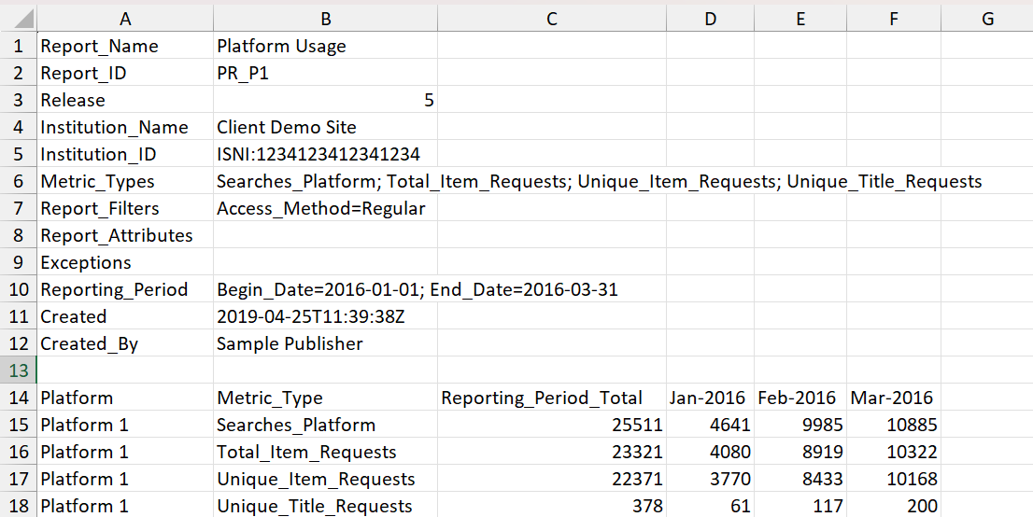Click the Begin_Date=2016-01-01 cell
This screenshot has width=1033, height=517.
(325, 289)
